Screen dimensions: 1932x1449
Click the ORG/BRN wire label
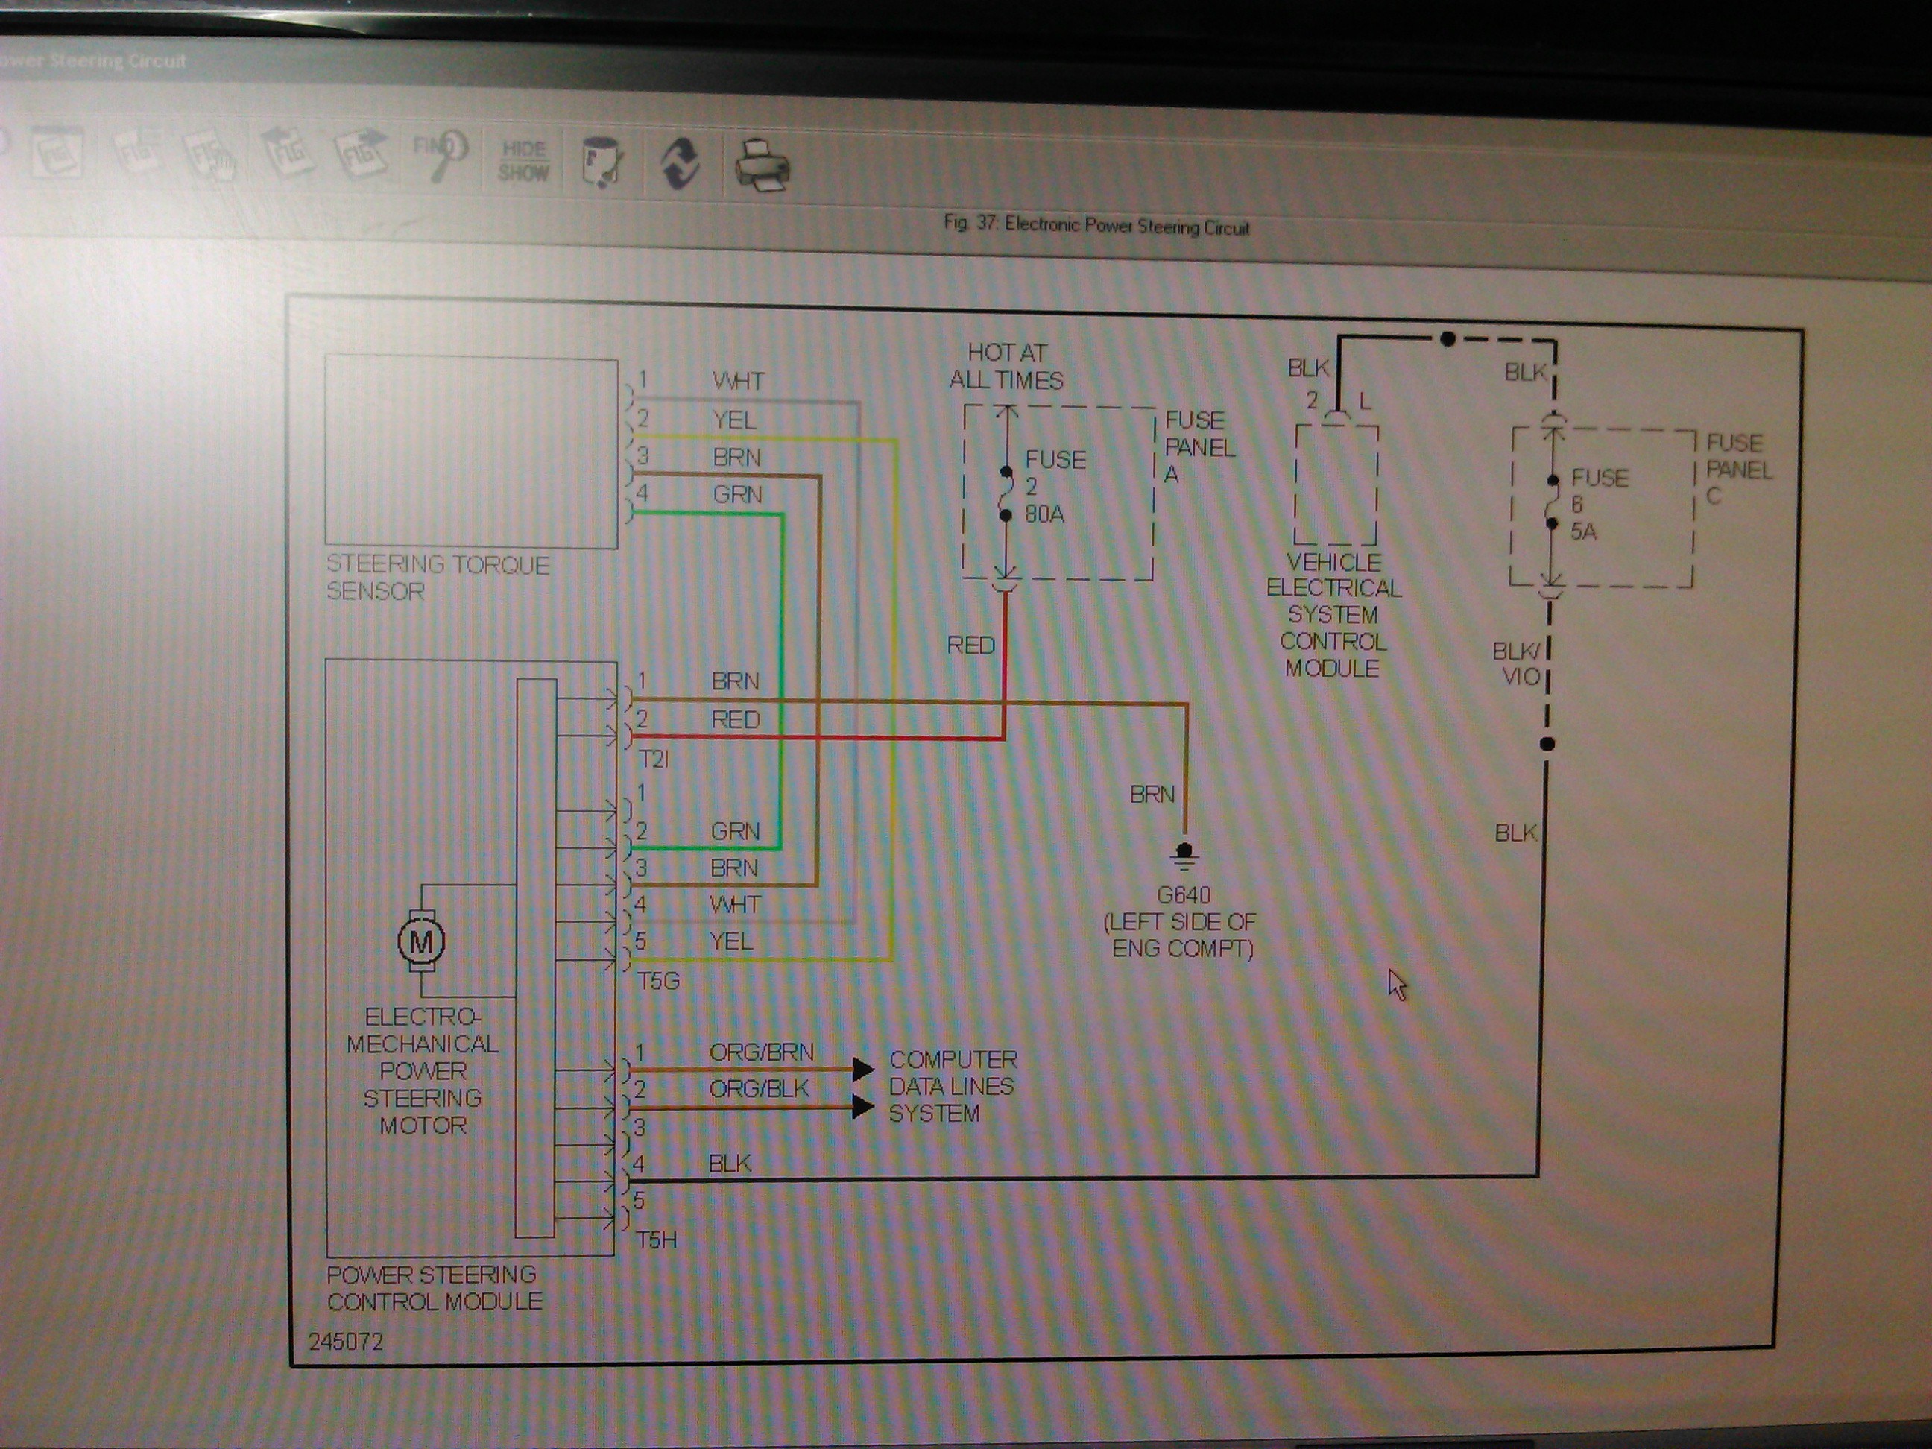coord(761,1052)
